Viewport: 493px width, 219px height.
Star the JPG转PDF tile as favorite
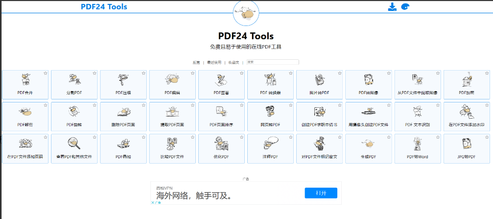click(x=487, y=137)
